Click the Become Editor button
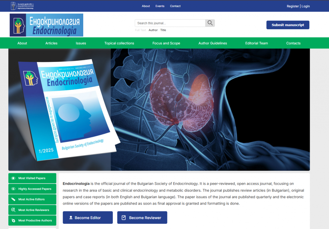 point(88,217)
